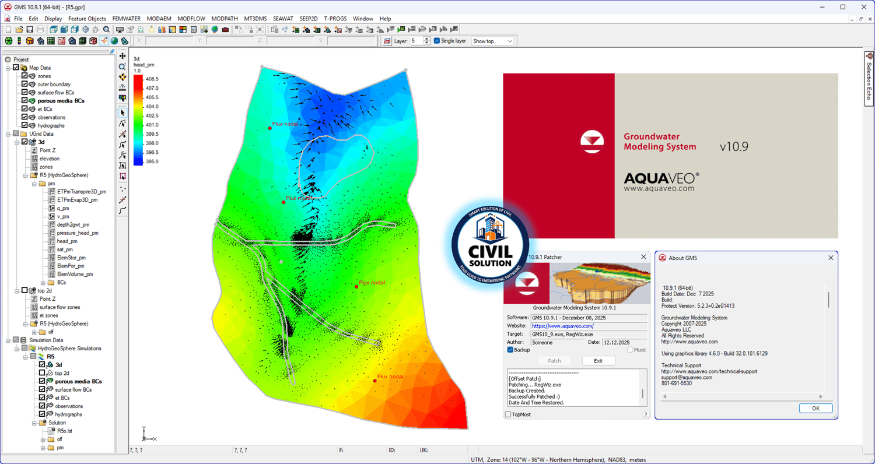The image size is (875, 464).
Task: Select the Zoom tool in the vertical toolbar
Action: coord(123,67)
